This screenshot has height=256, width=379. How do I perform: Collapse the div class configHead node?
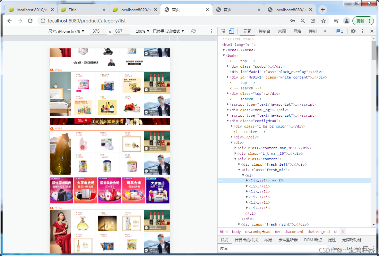(228, 121)
